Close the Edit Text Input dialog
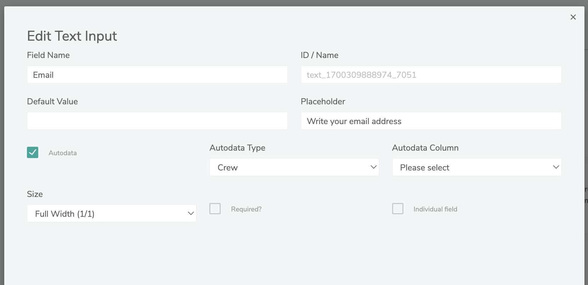The image size is (588, 285). pyautogui.click(x=573, y=17)
